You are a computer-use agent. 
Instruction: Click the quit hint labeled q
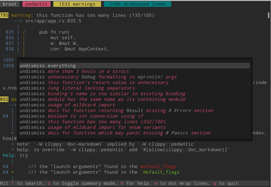coord(214,183)
